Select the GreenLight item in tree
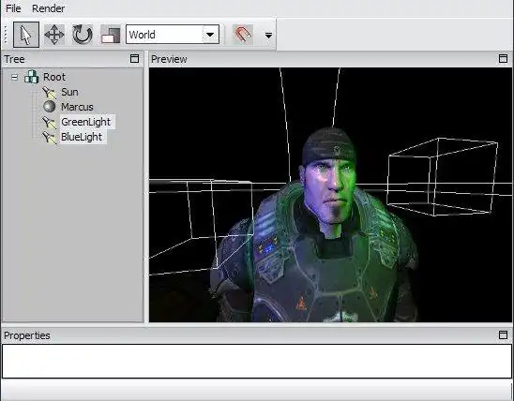Viewport: 514px width, 401px height. pyautogui.click(x=86, y=122)
